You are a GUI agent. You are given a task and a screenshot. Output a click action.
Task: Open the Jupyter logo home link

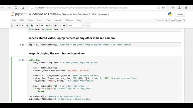pyautogui.click(x=19, y=14)
